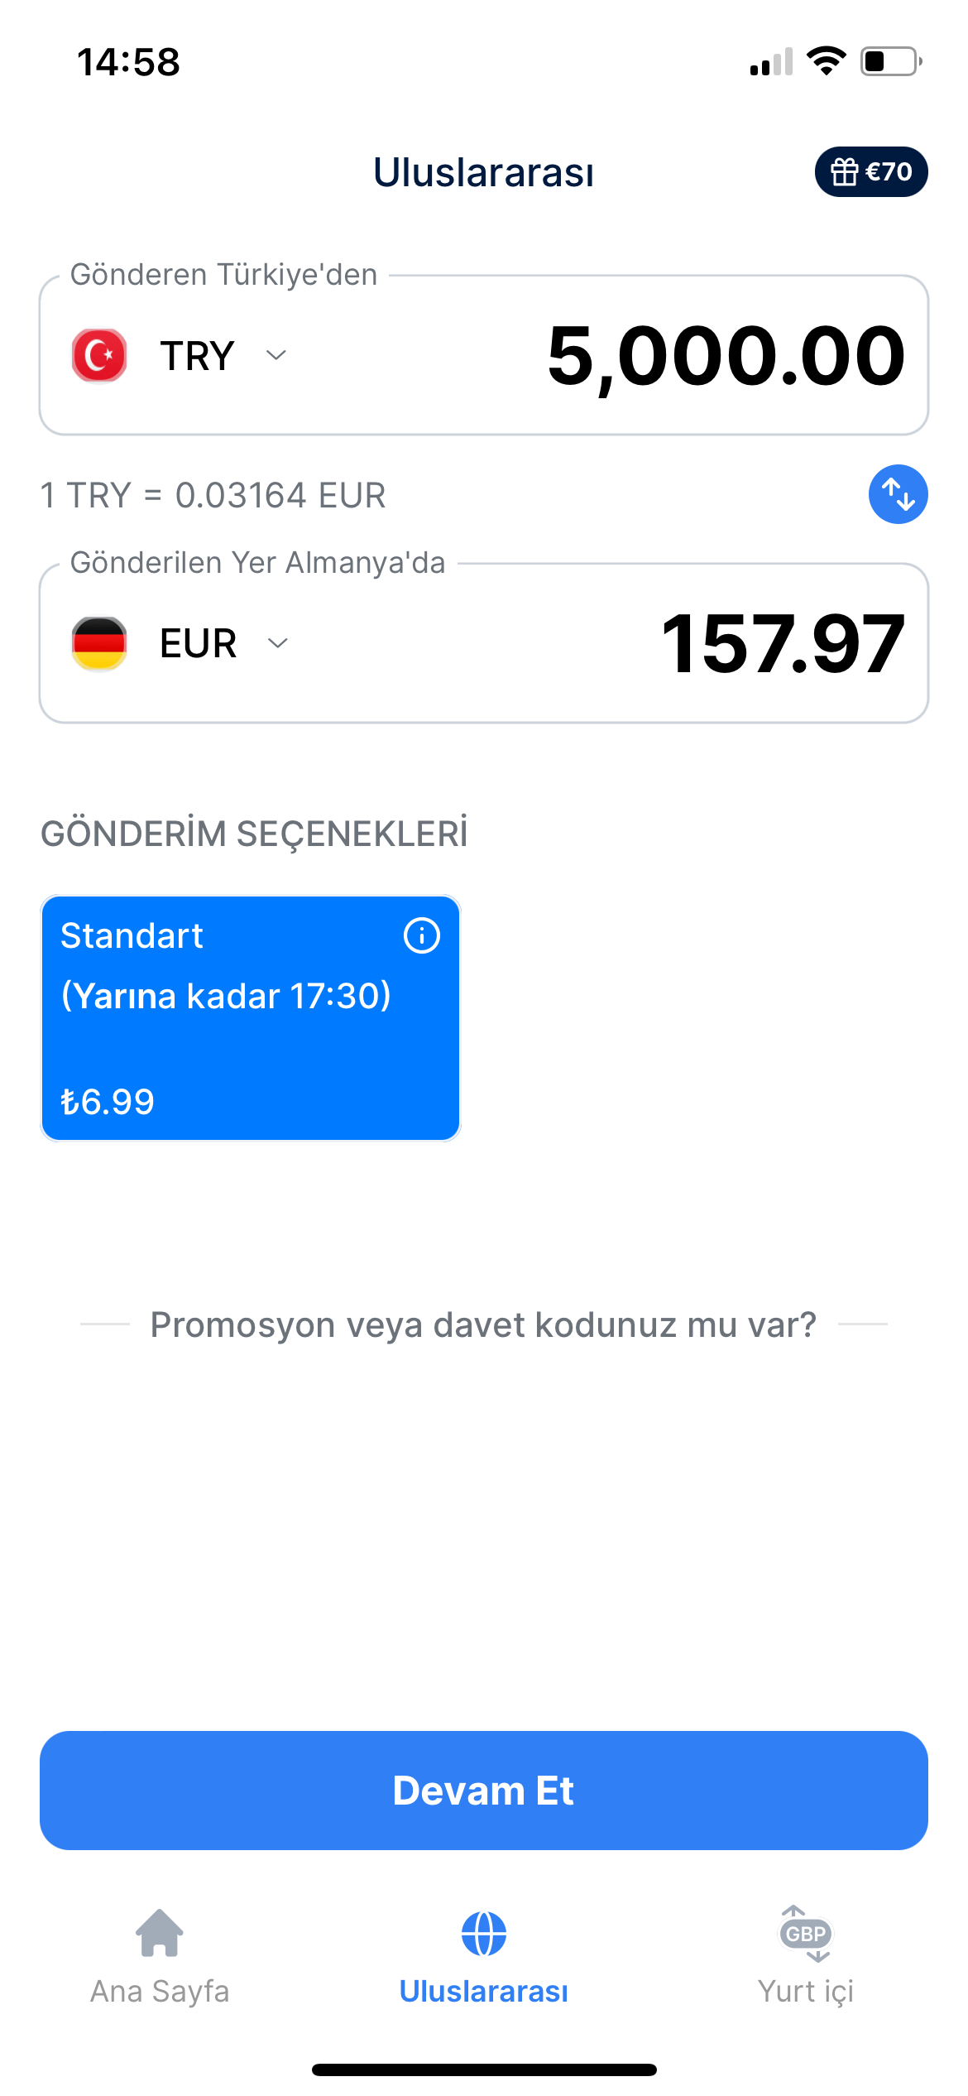Tap "Promosyon veya davet kodunuz mu var?"
Viewport: 968px width, 2096px height.
[x=483, y=1324]
